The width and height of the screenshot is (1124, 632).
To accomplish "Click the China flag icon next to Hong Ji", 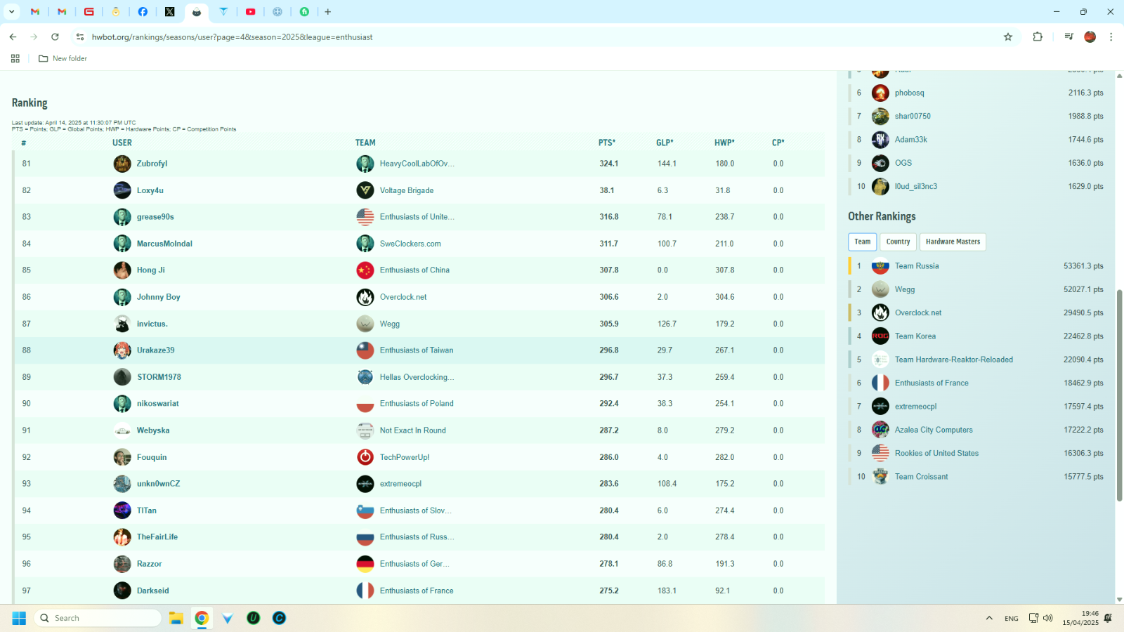I will pos(365,270).
